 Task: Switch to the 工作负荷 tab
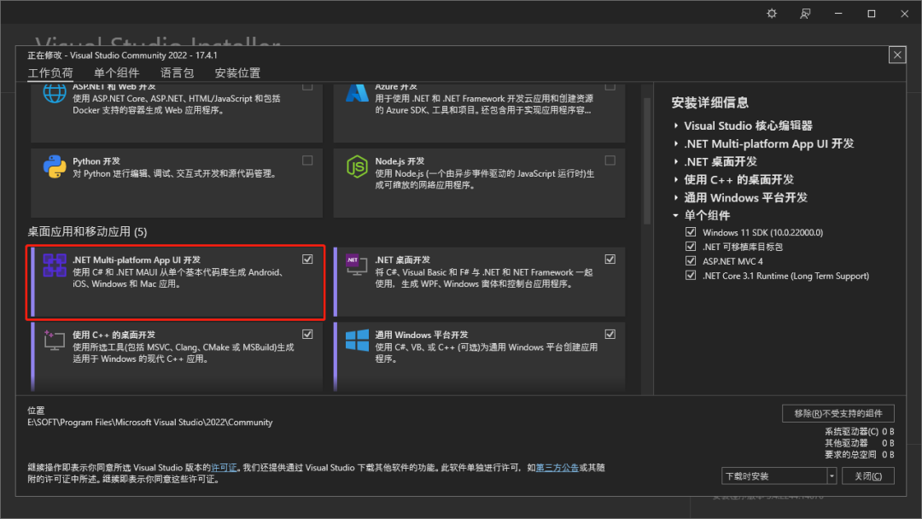[50, 73]
